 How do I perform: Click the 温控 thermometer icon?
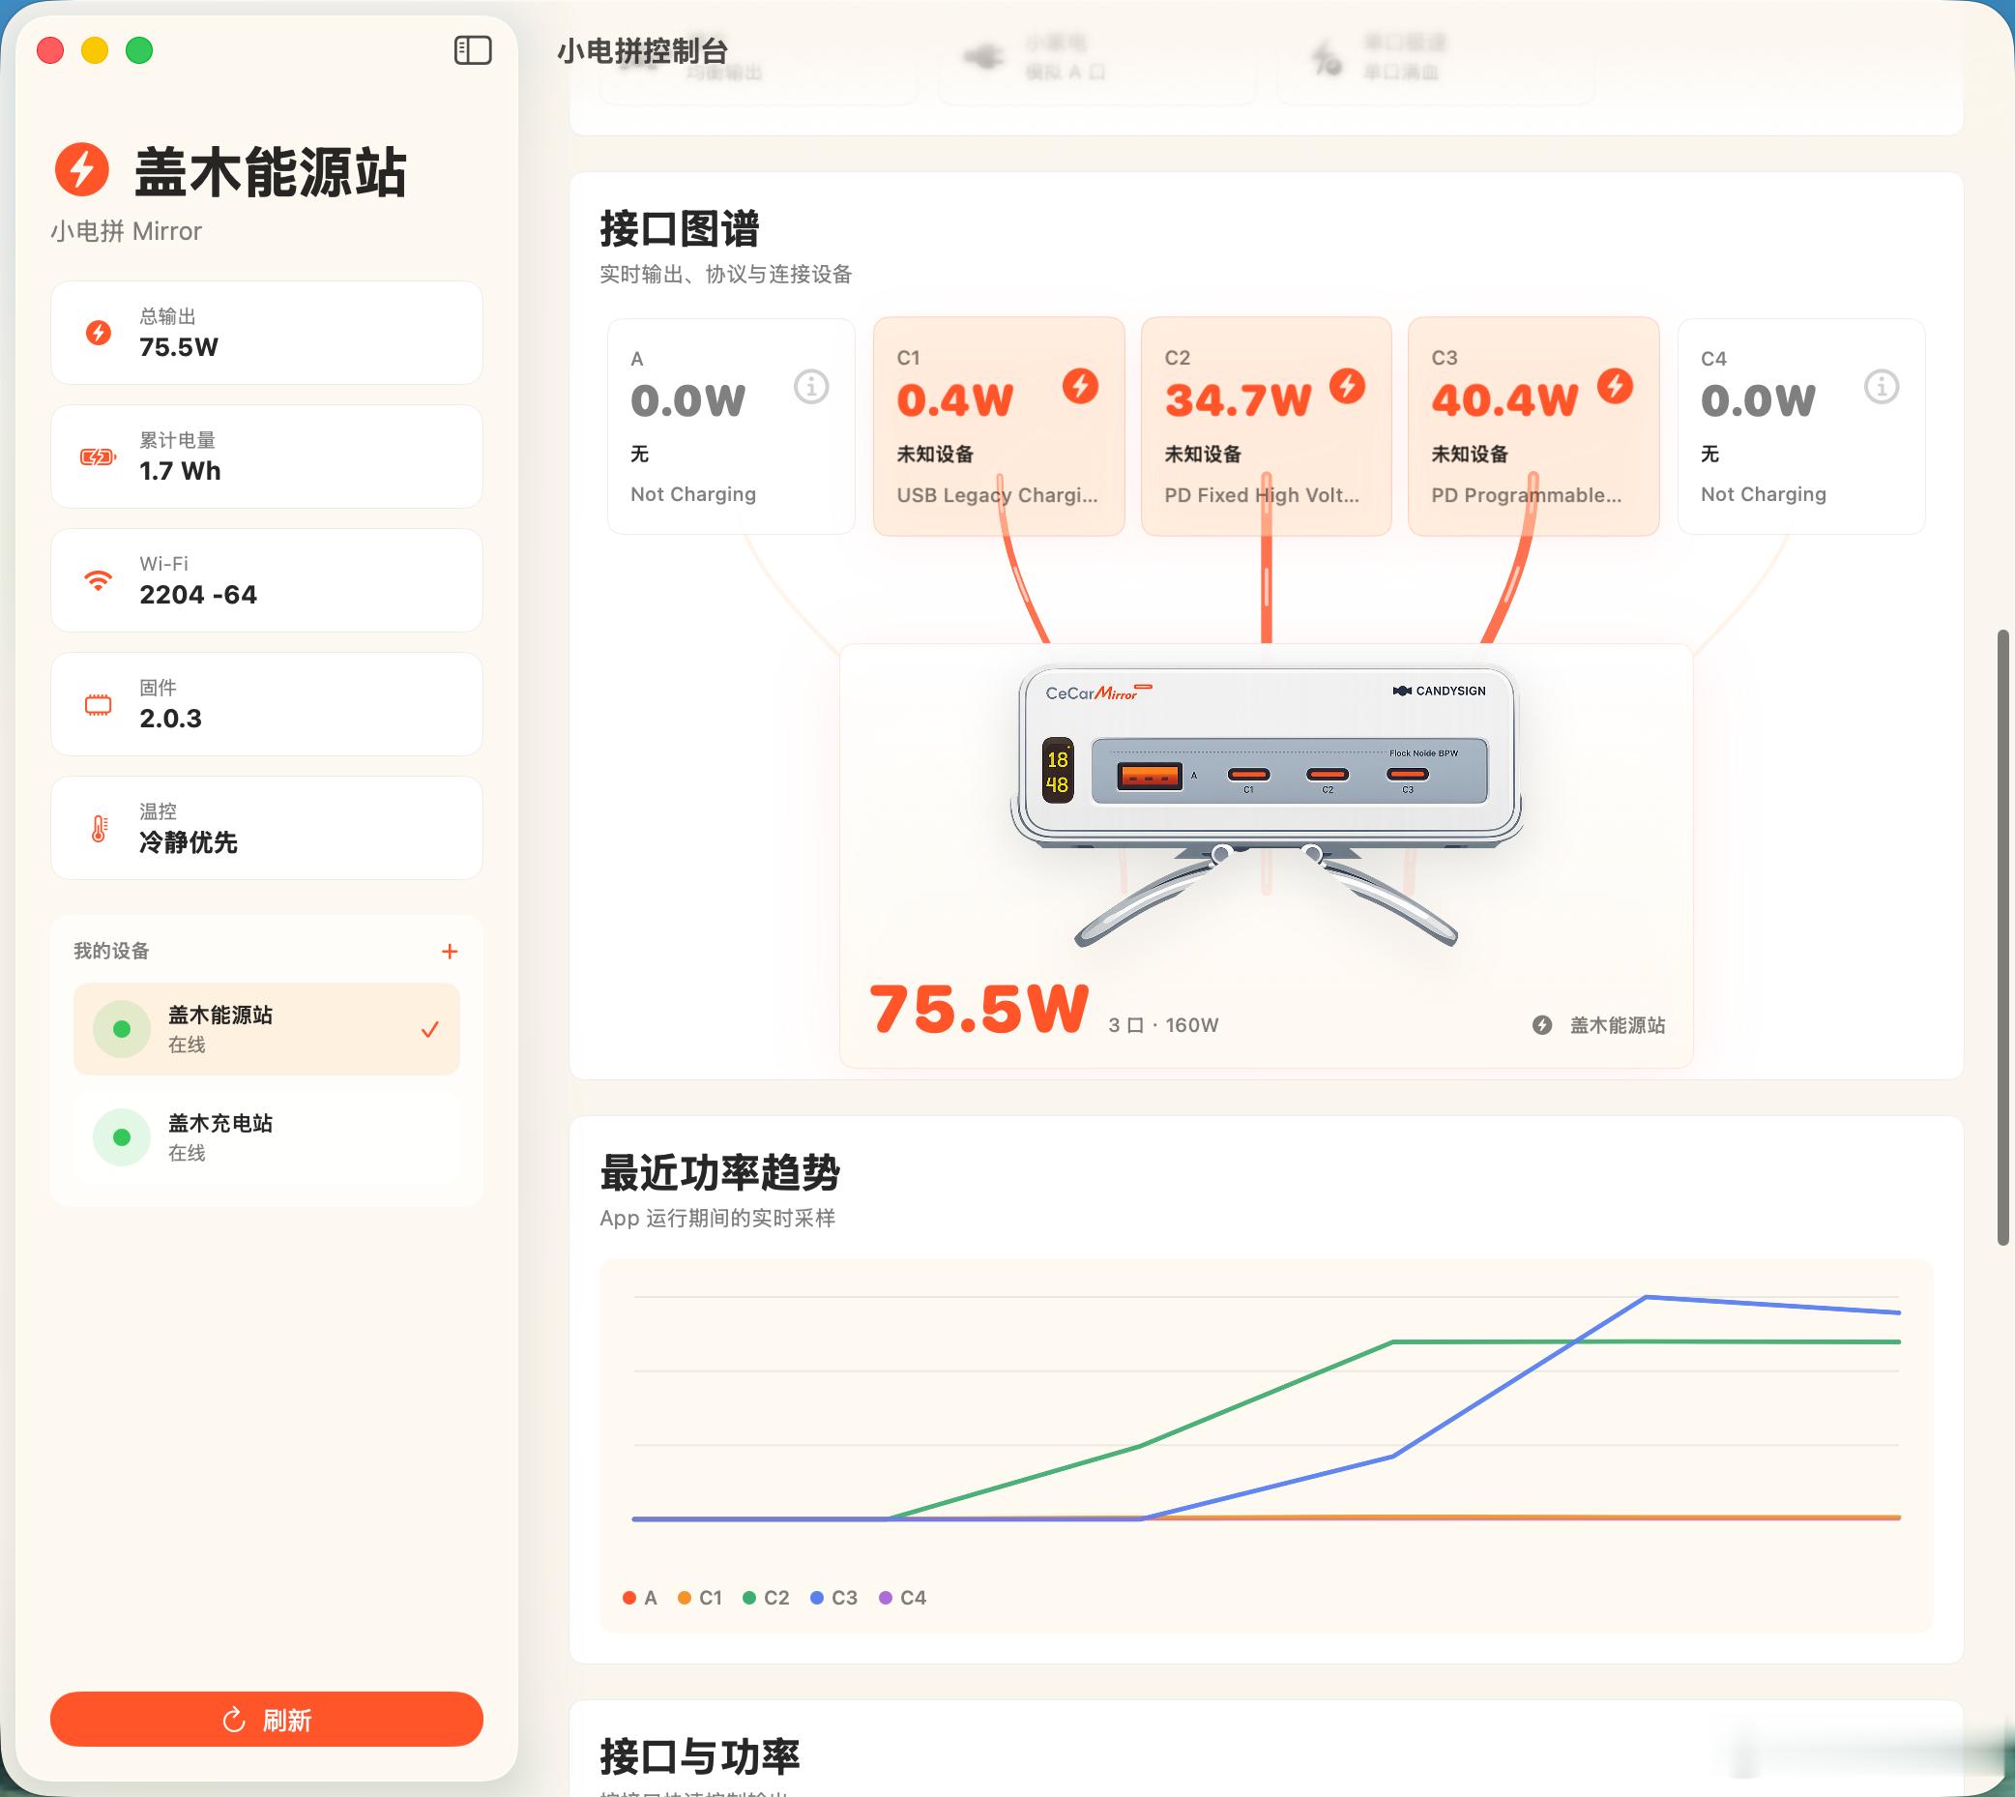pos(99,829)
